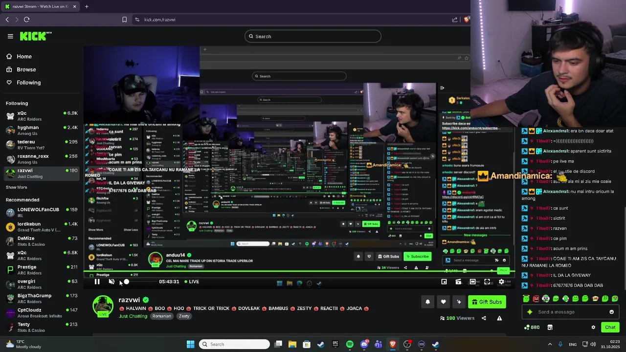The image size is (626, 352).
Task: Open chat settings gear
Action: point(593,328)
